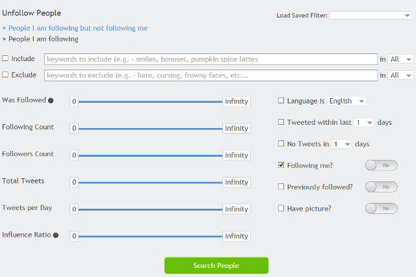Viewport: 416px width, 277px height.
Task: Click the Following Count minimum value box
Action: [74, 128]
